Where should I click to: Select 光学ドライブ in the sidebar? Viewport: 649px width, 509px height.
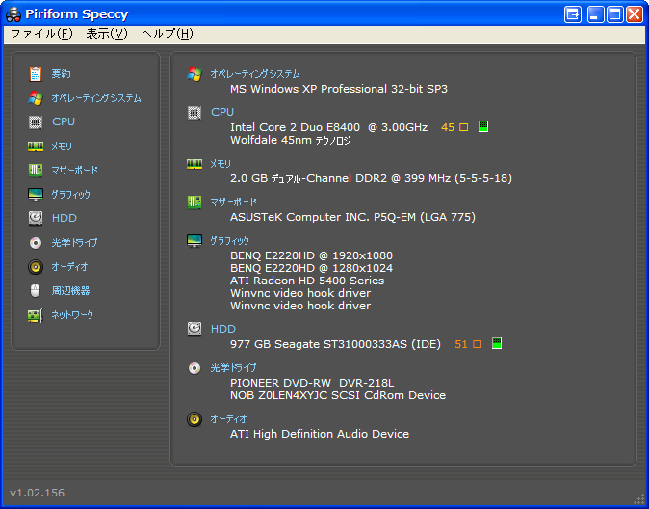(74, 243)
